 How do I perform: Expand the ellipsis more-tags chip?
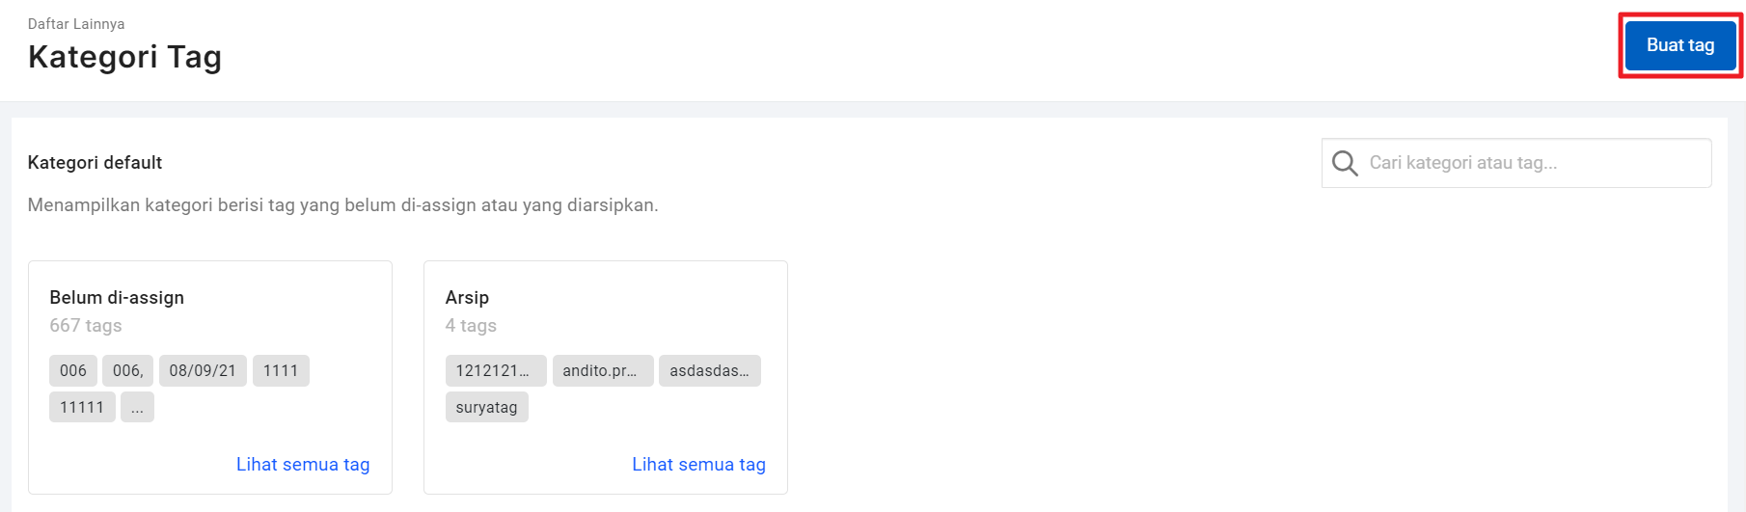137,407
